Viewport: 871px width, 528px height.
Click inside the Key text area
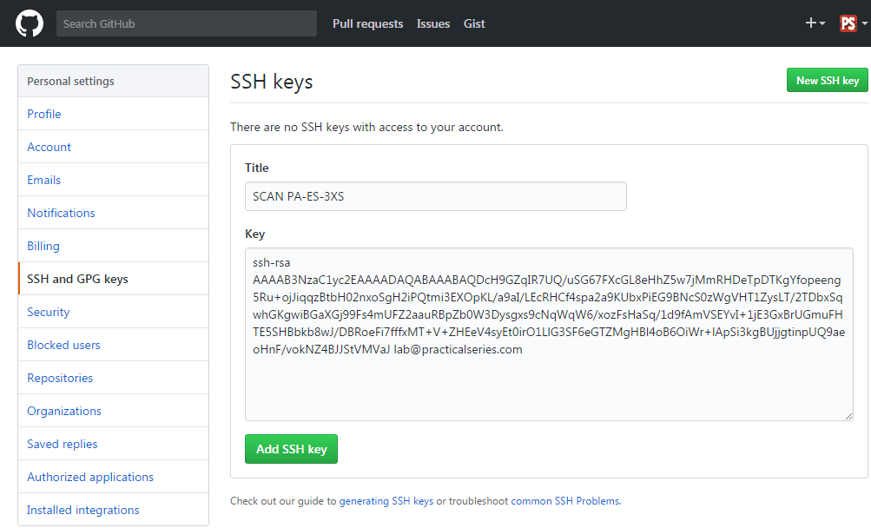(549, 334)
